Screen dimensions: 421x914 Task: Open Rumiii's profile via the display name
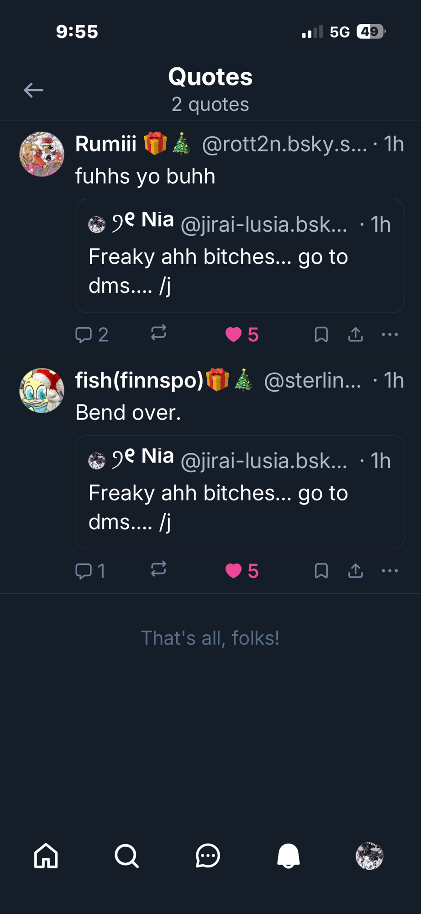(105, 144)
